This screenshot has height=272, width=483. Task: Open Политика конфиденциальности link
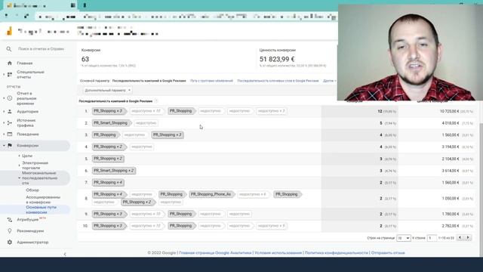[337, 252]
